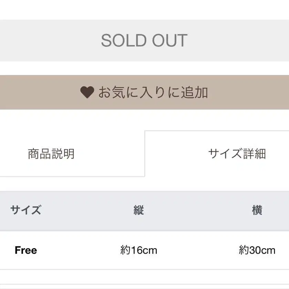Click the サイズ column header
Image resolution: width=289 pixels, height=289 pixels.
tap(26, 210)
